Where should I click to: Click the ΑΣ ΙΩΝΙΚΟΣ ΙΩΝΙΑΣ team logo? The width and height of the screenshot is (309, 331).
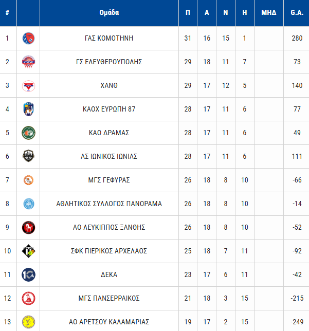(x=28, y=156)
